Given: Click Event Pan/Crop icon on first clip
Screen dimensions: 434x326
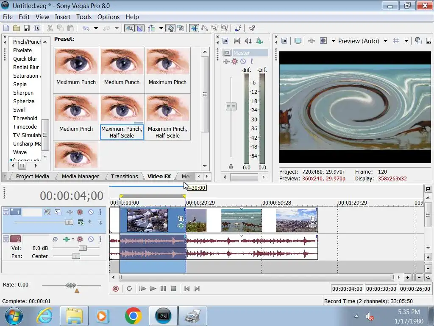Looking at the screenshot, I should pos(181,219).
